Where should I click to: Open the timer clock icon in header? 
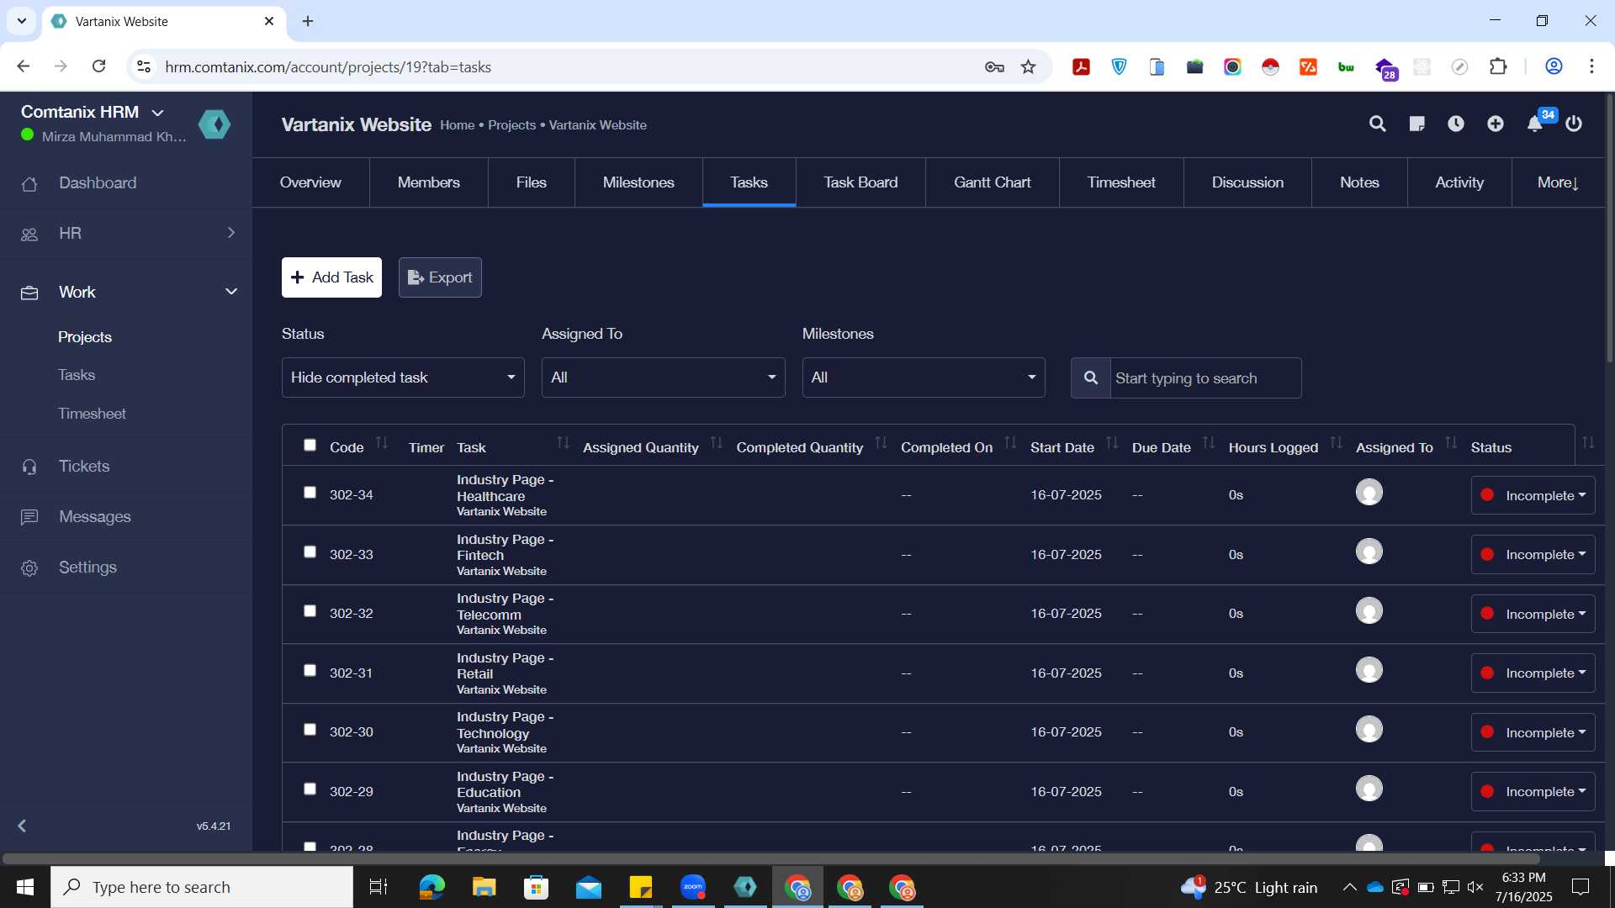click(1456, 124)
